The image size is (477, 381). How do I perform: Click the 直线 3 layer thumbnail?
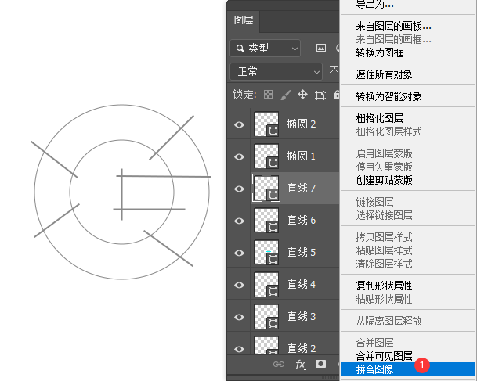[266, 317]
